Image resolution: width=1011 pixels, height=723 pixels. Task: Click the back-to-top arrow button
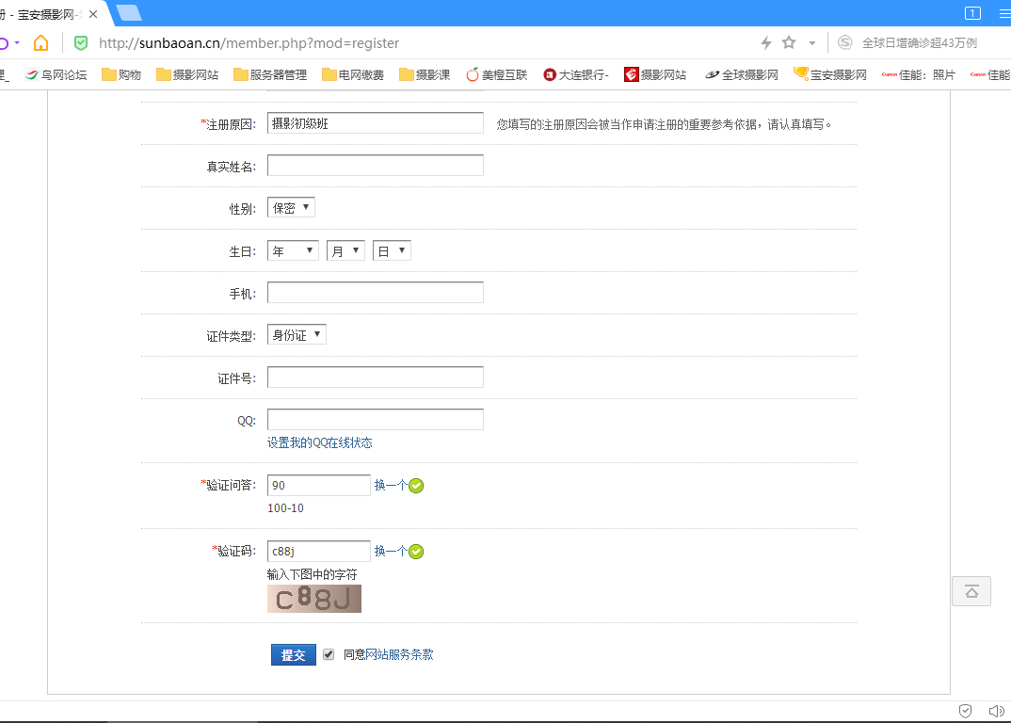(x=971, y=591)
